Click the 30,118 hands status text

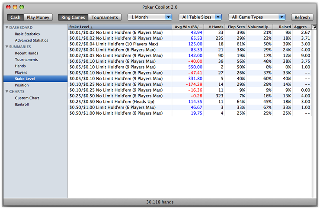pyautogui.click(x=160, y=202)
